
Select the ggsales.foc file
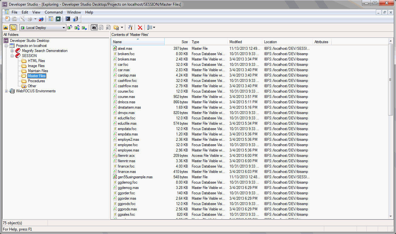[x=126, y=214]
